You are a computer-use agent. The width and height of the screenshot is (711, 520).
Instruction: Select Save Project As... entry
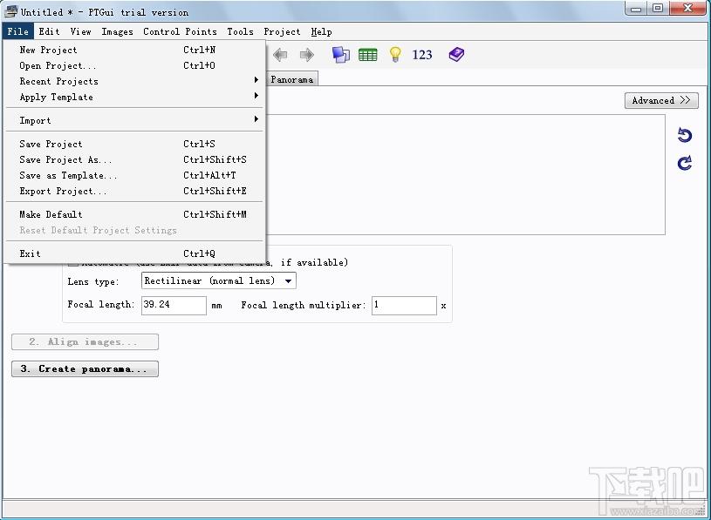pos(135,159)
